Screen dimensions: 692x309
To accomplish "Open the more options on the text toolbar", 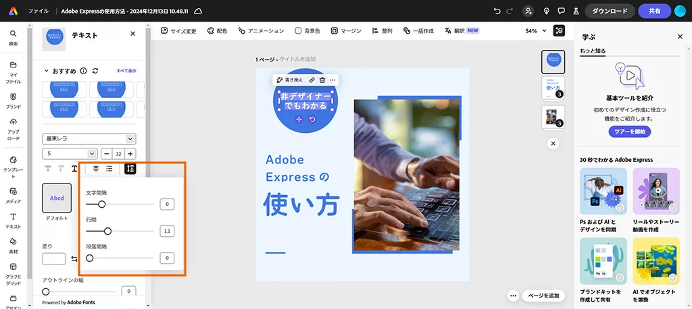I will click(x=332, y=80).
